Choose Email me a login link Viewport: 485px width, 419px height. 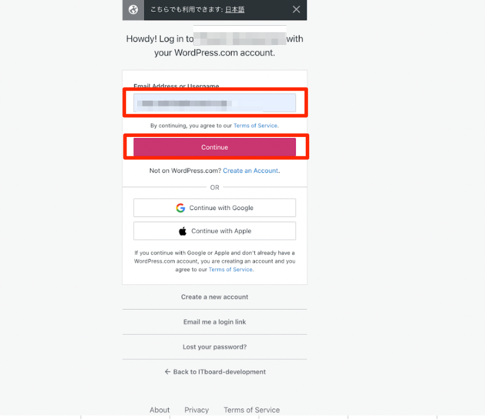pos(214,322)
